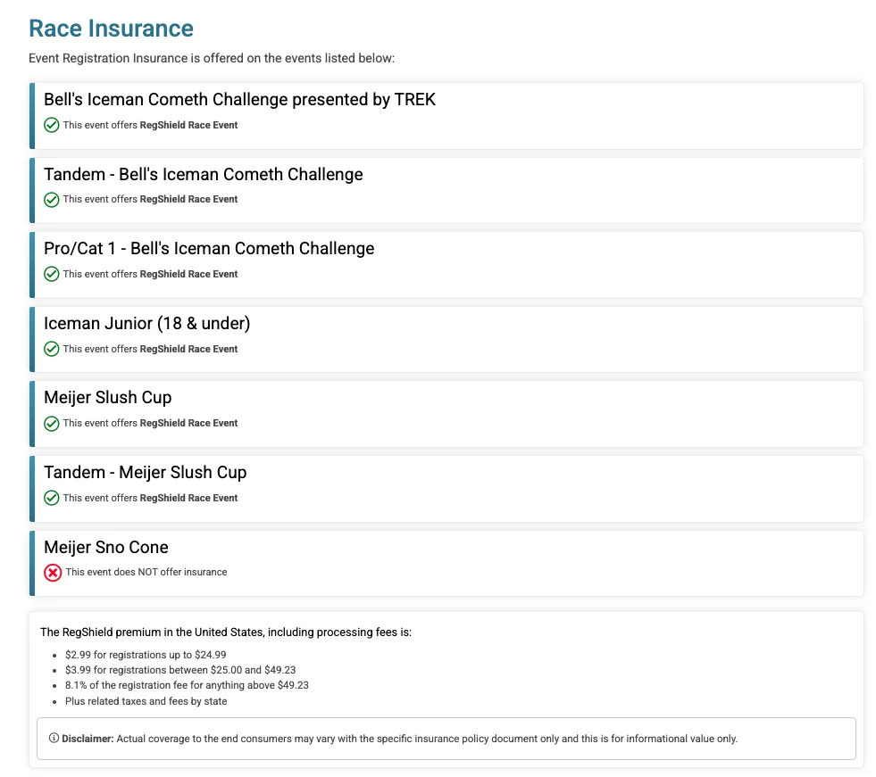Open the Meijer Sno Cone event title

point(105,548)
